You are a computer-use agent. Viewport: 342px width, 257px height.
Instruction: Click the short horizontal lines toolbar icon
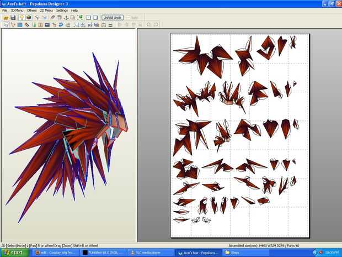click(x=110, y=25)
